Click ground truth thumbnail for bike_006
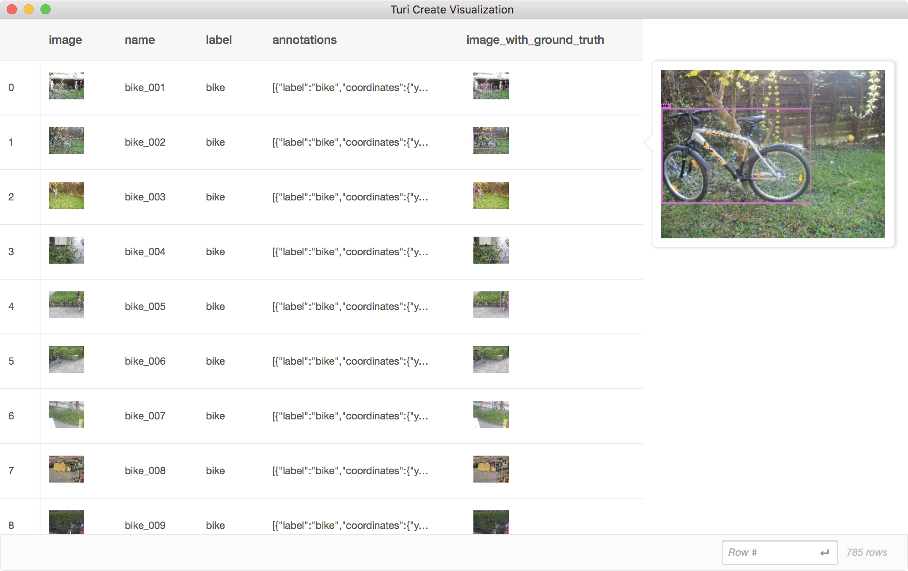908x571 pixels. tap(491, 360)
